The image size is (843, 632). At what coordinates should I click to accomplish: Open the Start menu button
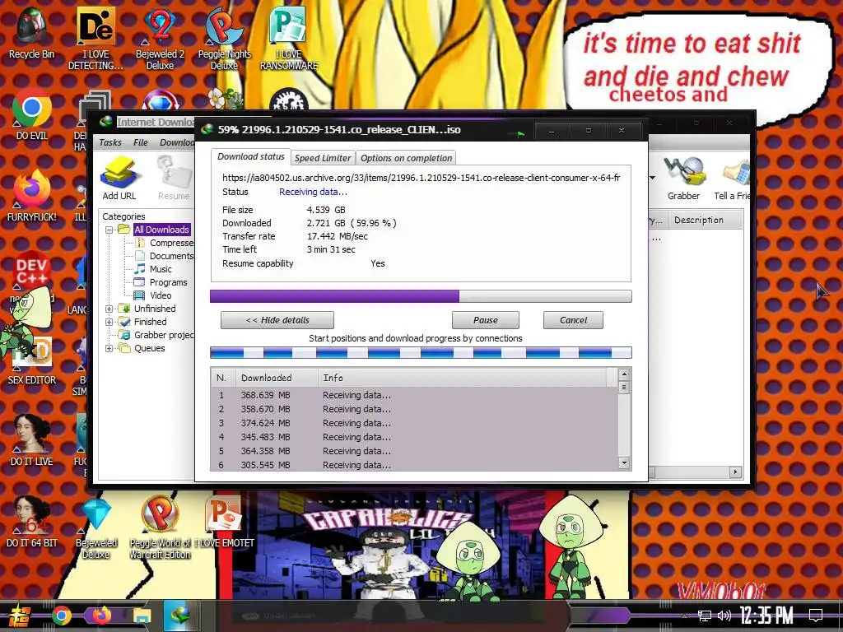coord(19,616)
